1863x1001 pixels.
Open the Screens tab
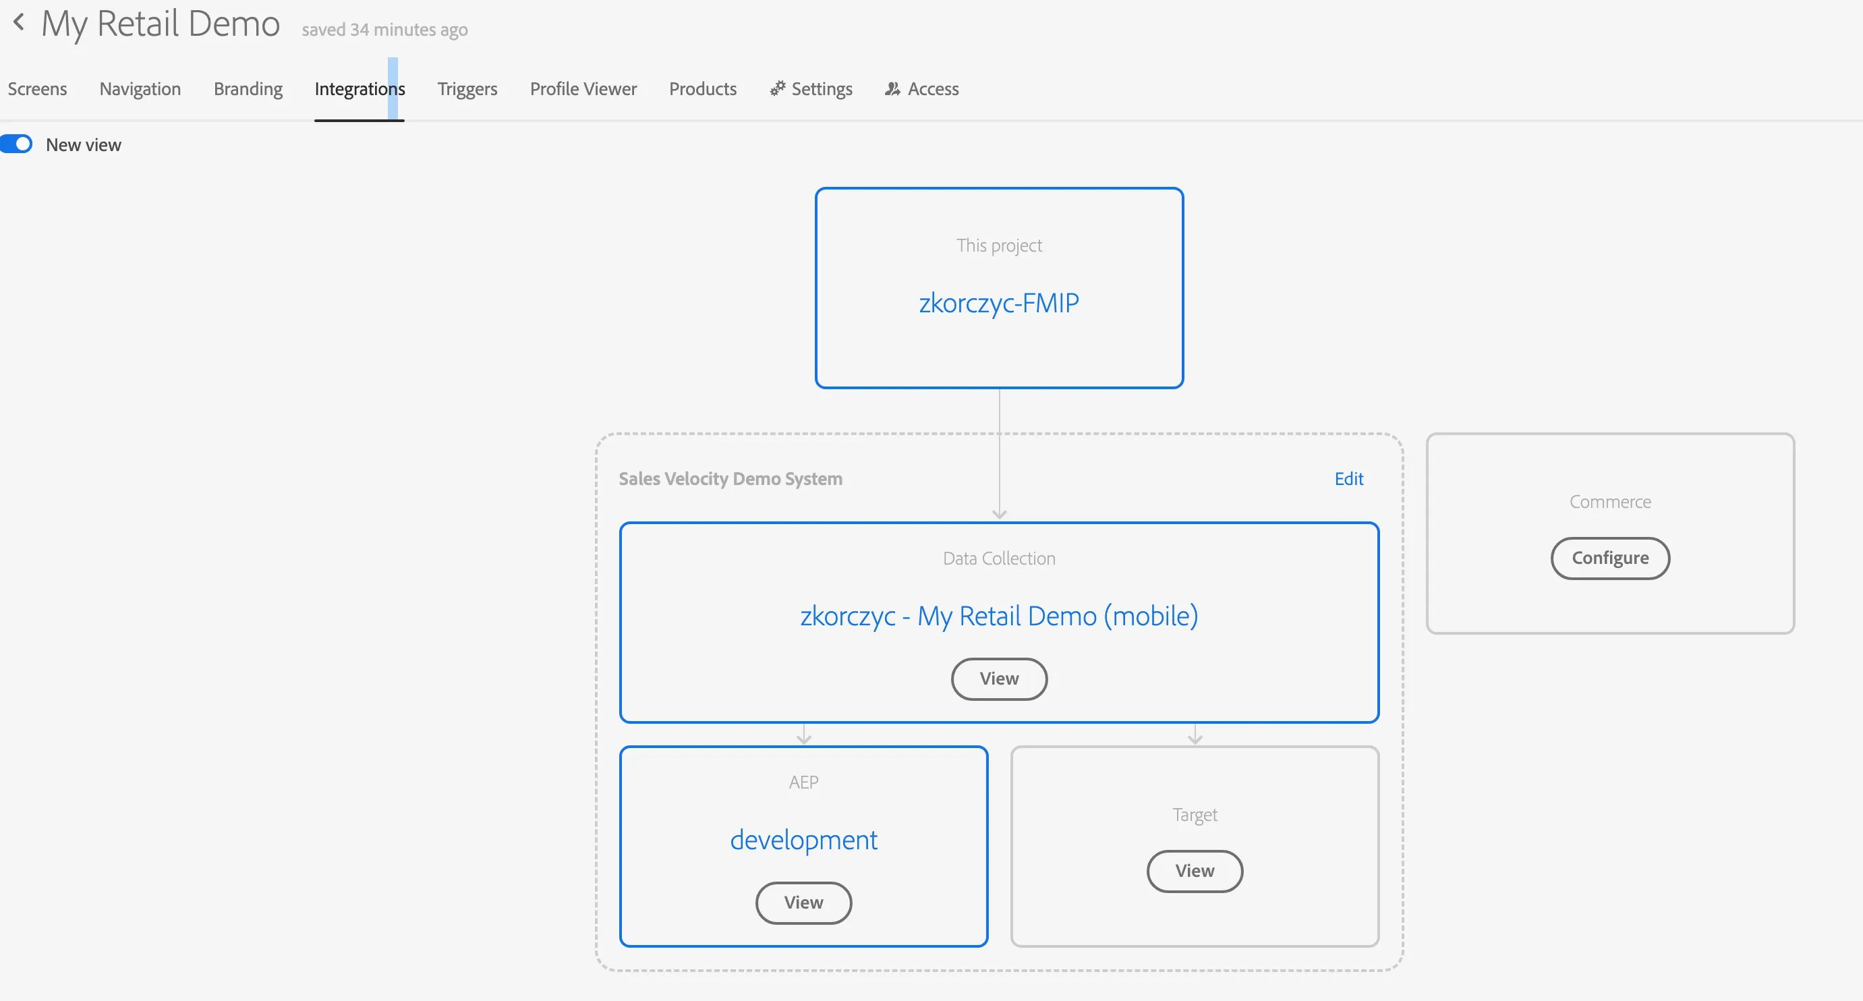pos(38,89)
